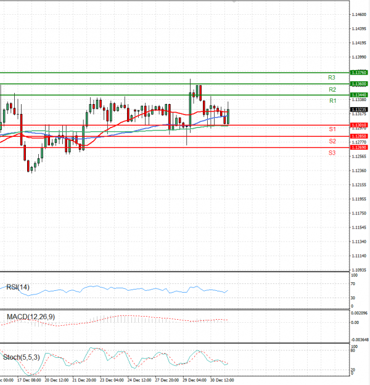Select the red 1.12850 price tag
Image resolution: width=370 pixels, height=385 pixels.
pos(359,136)
